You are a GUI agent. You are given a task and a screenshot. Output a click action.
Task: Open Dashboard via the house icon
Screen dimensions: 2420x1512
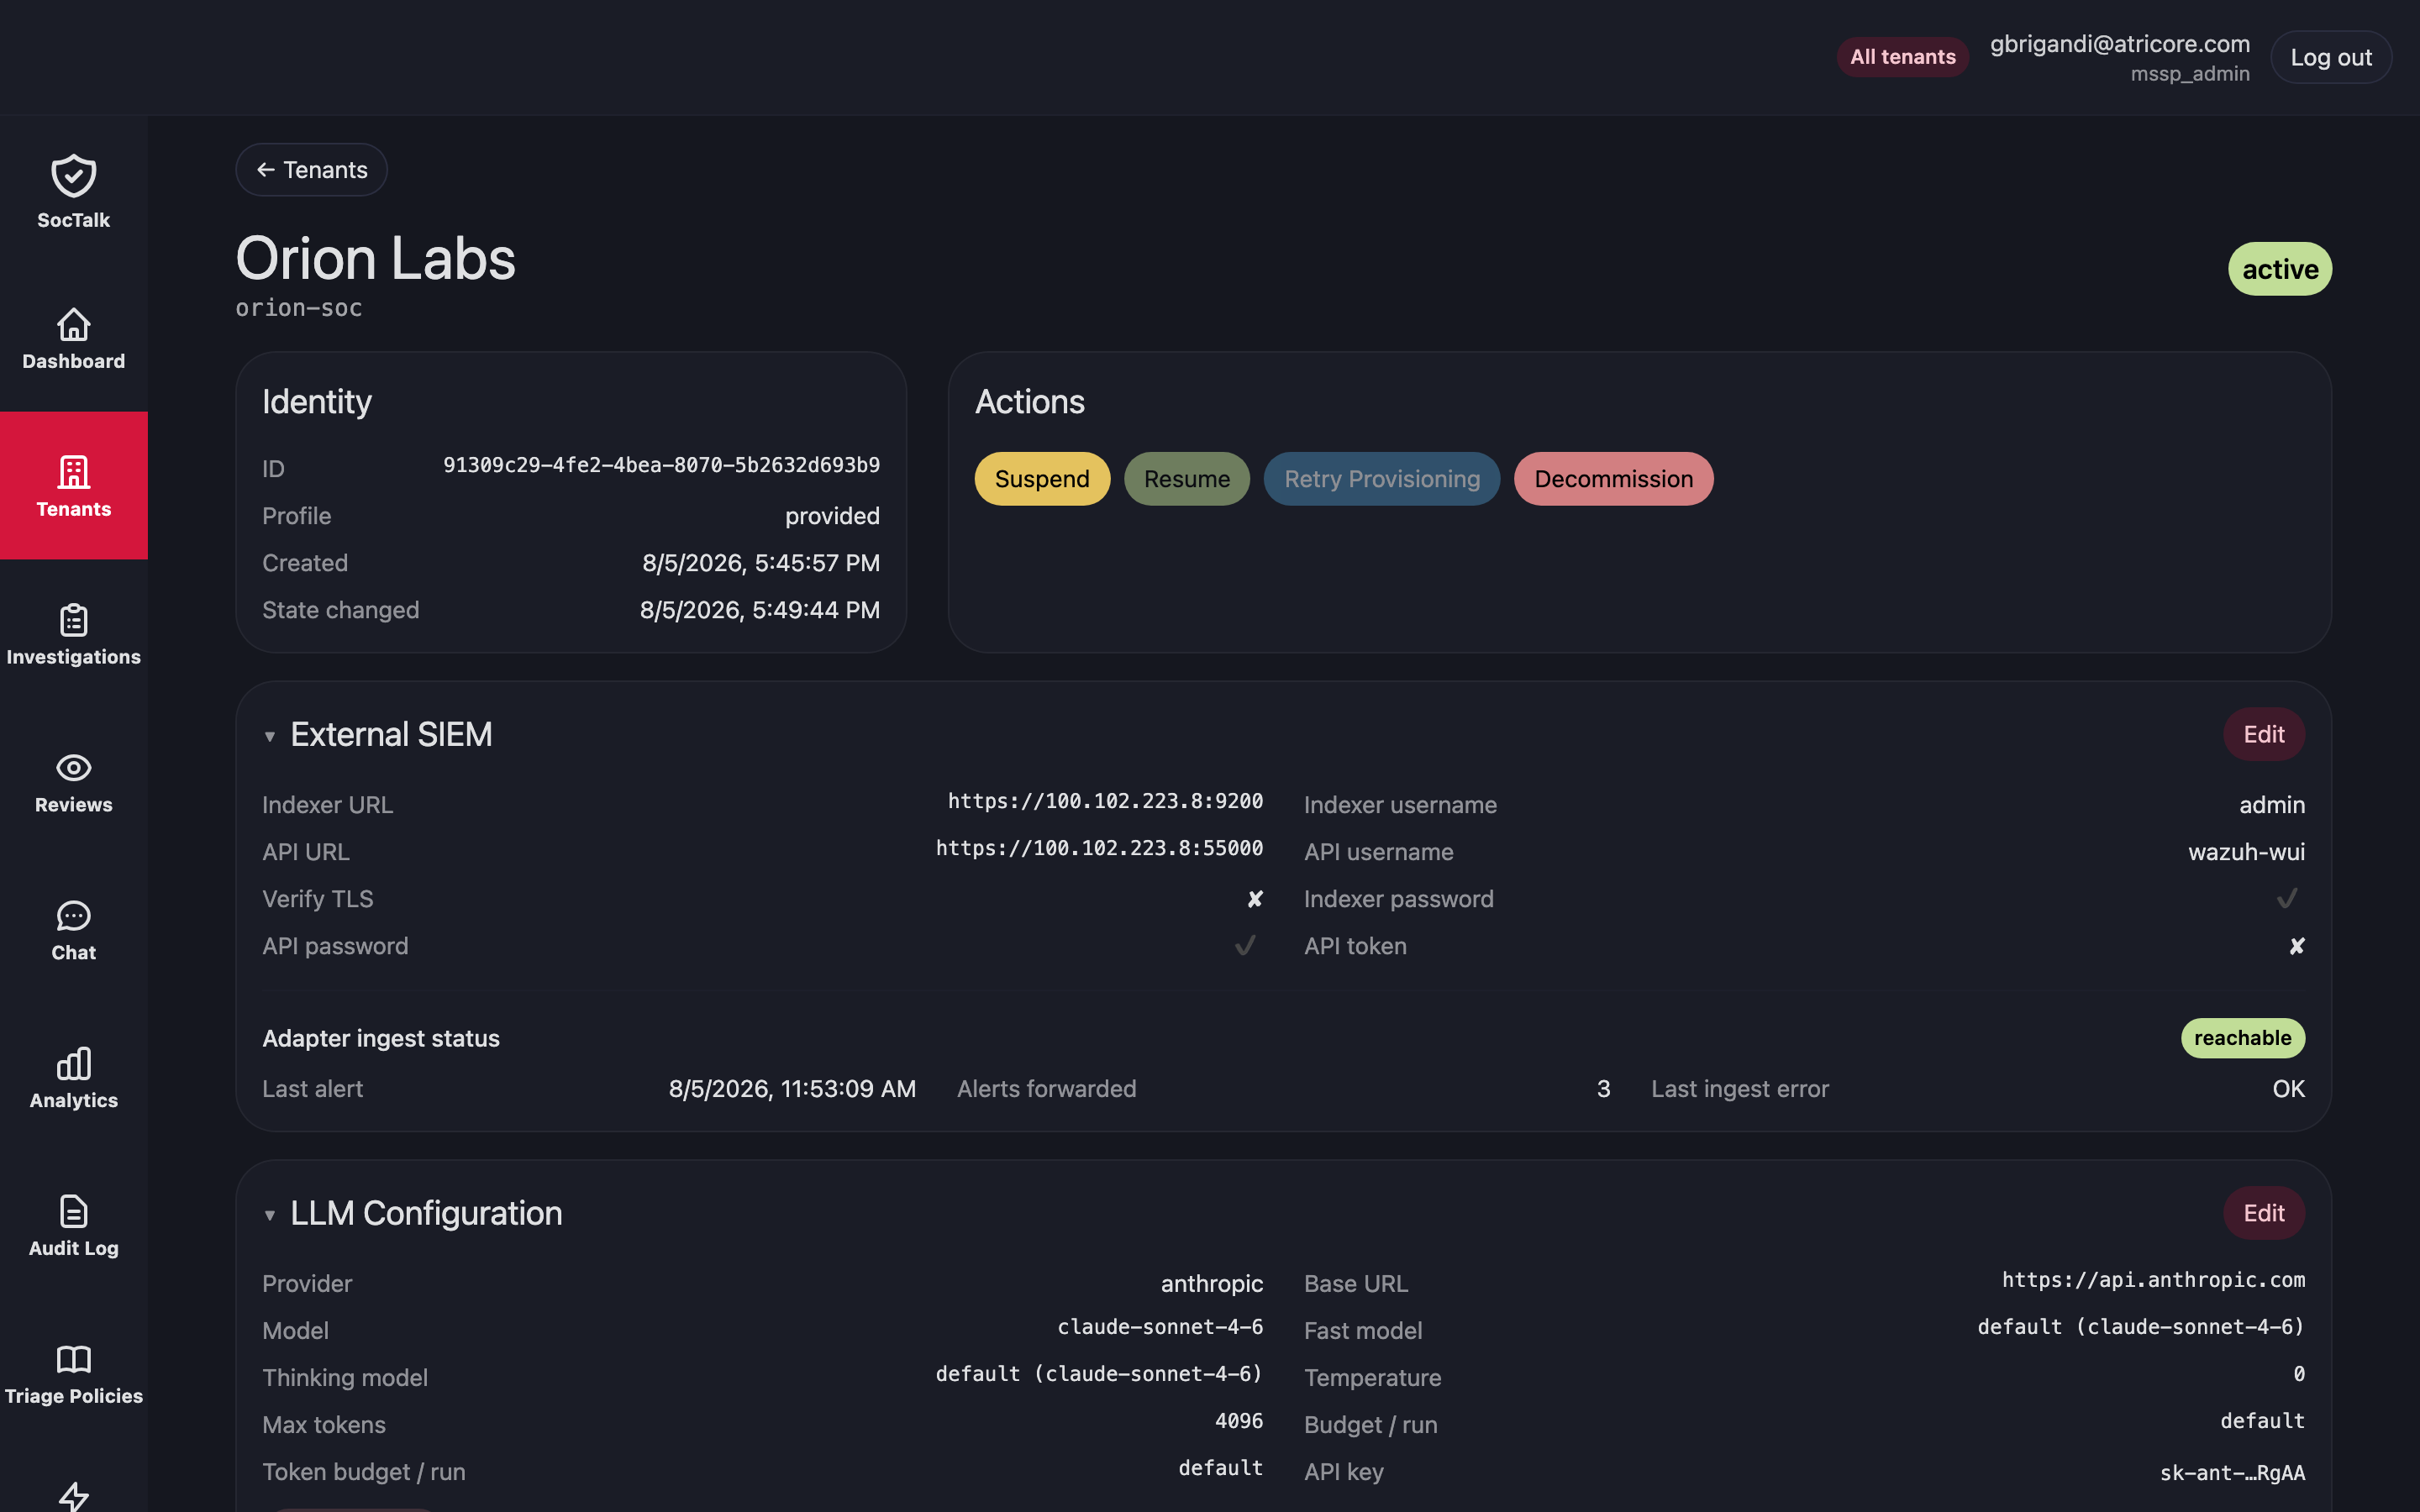[x=73, y=325]
